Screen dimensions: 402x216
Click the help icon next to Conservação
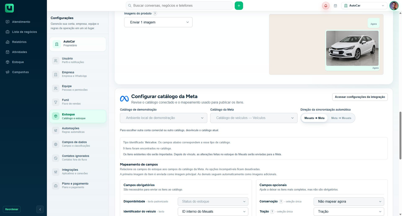click(281, 201)
